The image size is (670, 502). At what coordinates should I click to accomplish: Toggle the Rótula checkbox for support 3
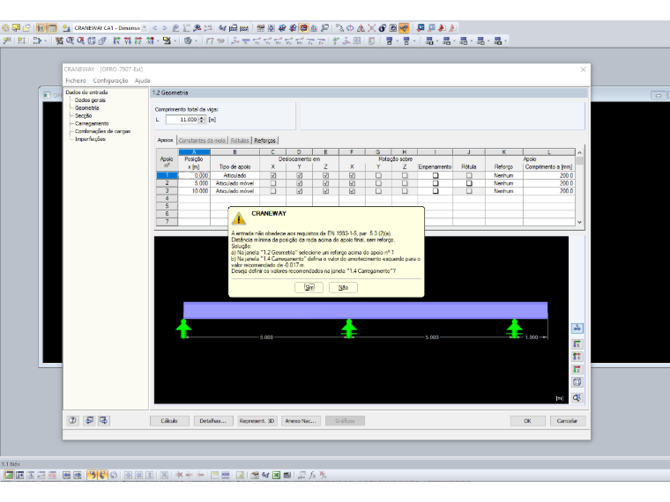tap(469, 191)
